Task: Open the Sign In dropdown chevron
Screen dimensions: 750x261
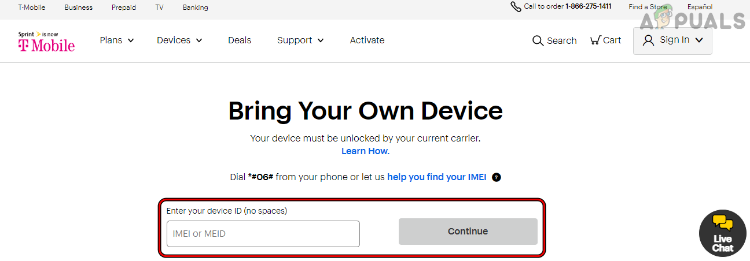Action: [699, 40]
